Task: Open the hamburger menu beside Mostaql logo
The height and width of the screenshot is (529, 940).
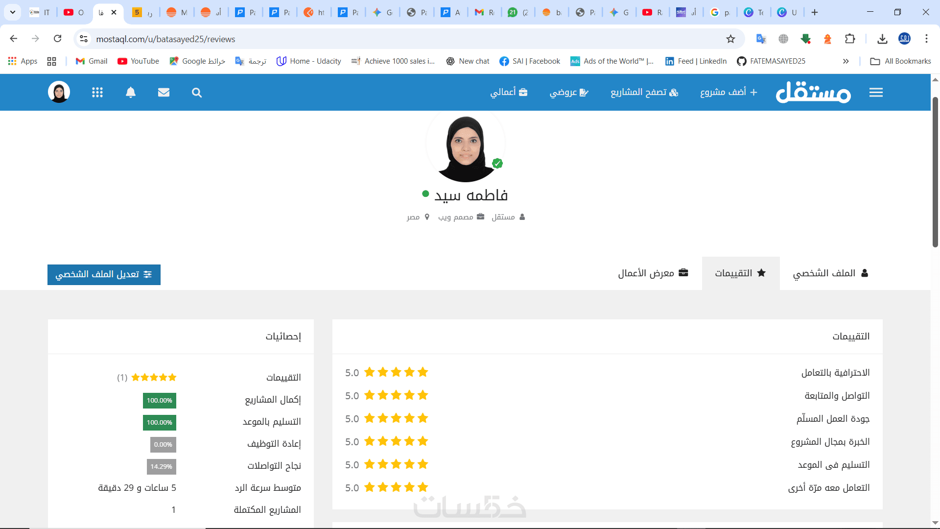Action: pos(876,93)
